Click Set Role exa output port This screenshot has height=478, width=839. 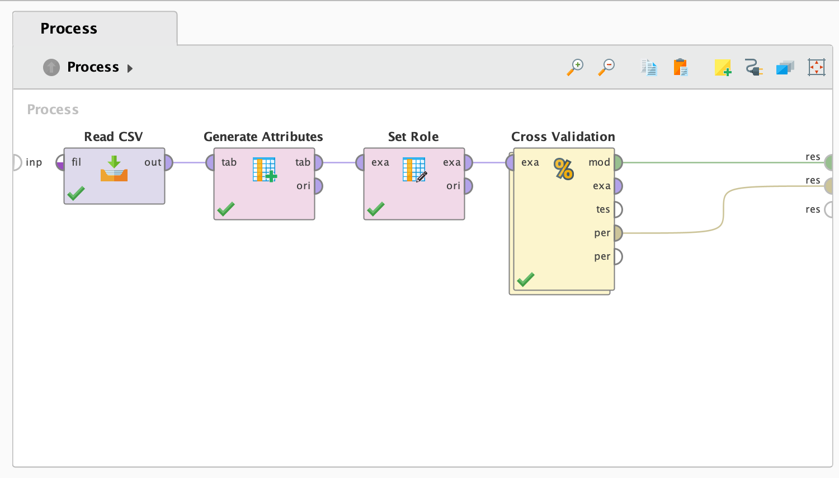point(468,163)
